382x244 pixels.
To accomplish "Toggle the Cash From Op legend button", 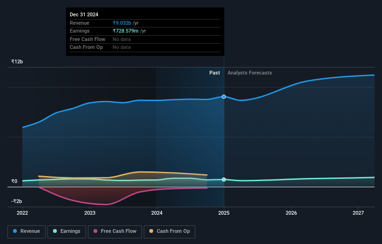I will point(169,231).
